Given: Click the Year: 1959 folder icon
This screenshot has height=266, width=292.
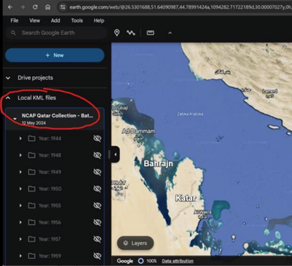Looking at the screenshot, I should click(32, 256).
